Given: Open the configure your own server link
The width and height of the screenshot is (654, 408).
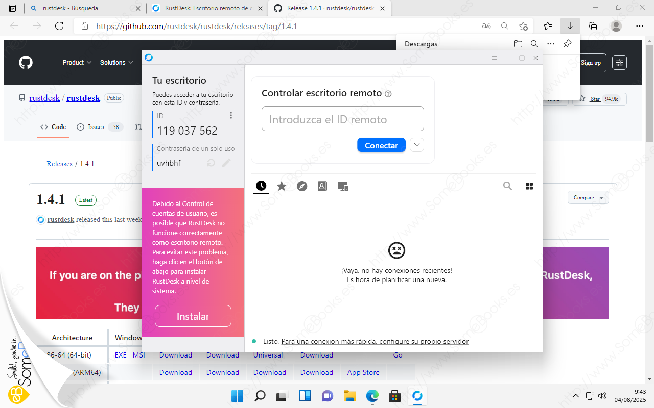Looking at the screenshot, I should (x=375, y=341).
